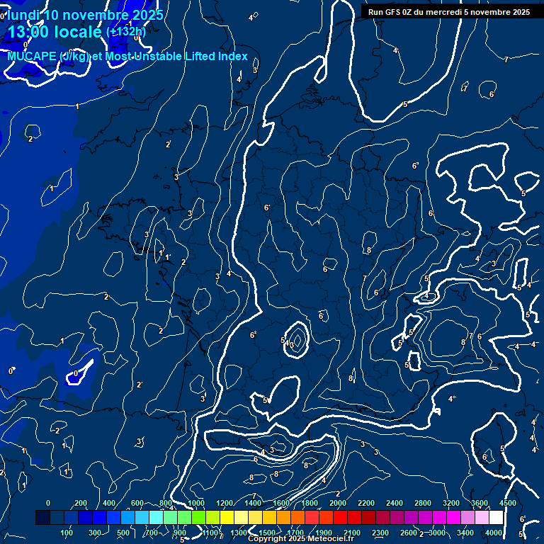The image size is (544, 544).
Task: Click the '2800' legend scale value
Action: 423,503
